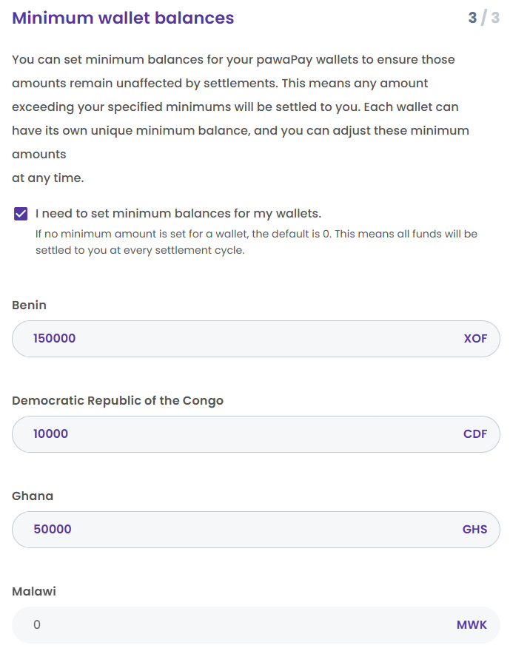
Task: Untick the minimum balances checkbox
Action: point(21,215)
